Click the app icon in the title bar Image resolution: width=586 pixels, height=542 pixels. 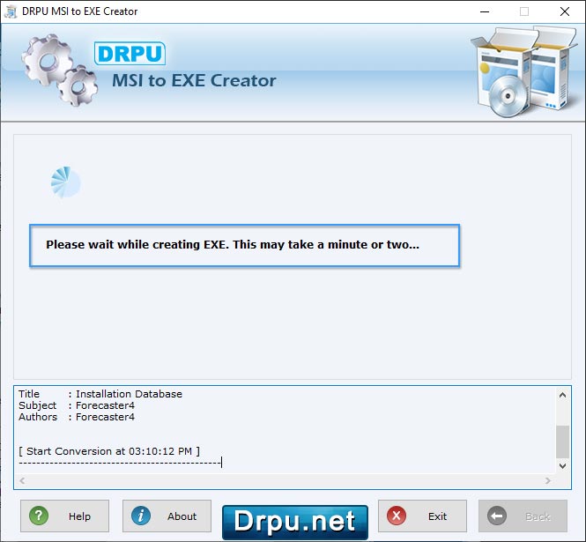click(11, 11)
